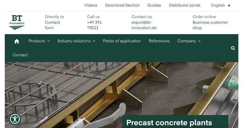243x128 pixels.
Task: Open the Business customer shop link
Action: pyautogui.click(x=210, y=25)
